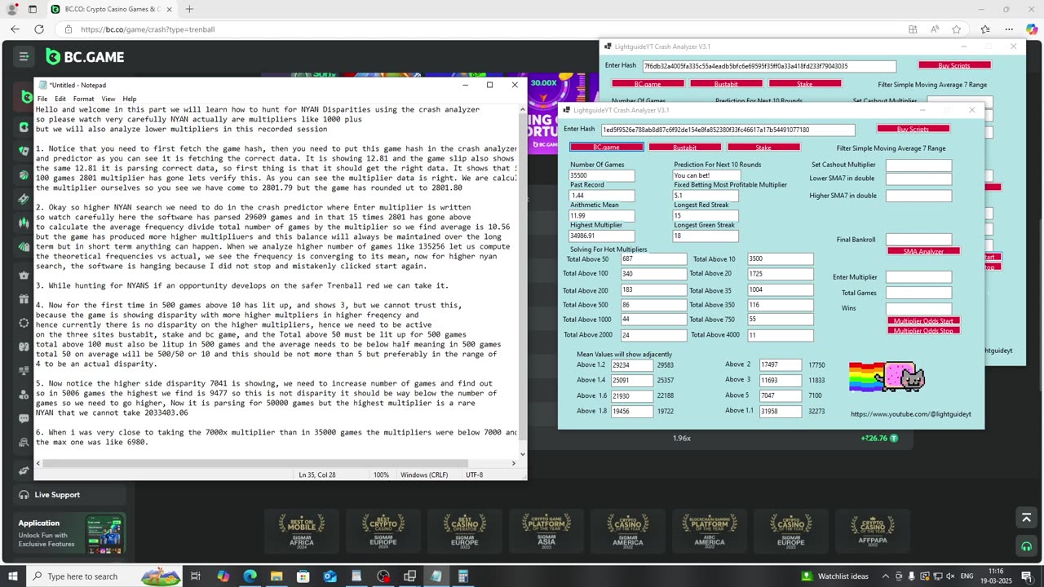Click Multiplier Odds Stop button

[923, 331]
